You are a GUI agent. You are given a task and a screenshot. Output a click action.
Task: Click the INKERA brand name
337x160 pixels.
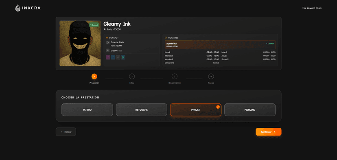31,8
